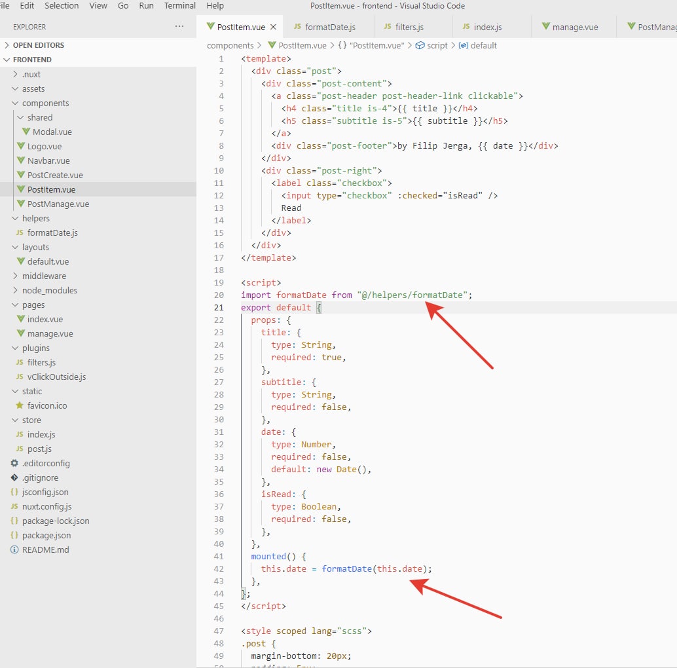Click the star icon of favicon.ico

click(20, 405)
